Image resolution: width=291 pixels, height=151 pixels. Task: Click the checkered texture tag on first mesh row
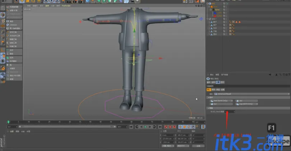click(233, 22)
